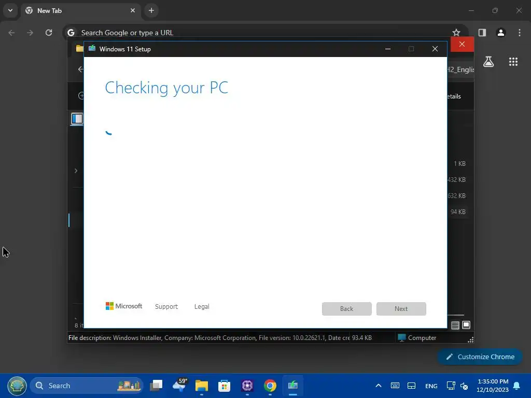Click Customize Chrome button
531x398 pixels.
pos(480,357)
